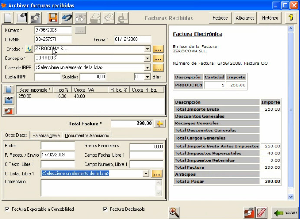Screen dimensions: 300x219
Task: Click the Número input field
Action: [53, 30]
